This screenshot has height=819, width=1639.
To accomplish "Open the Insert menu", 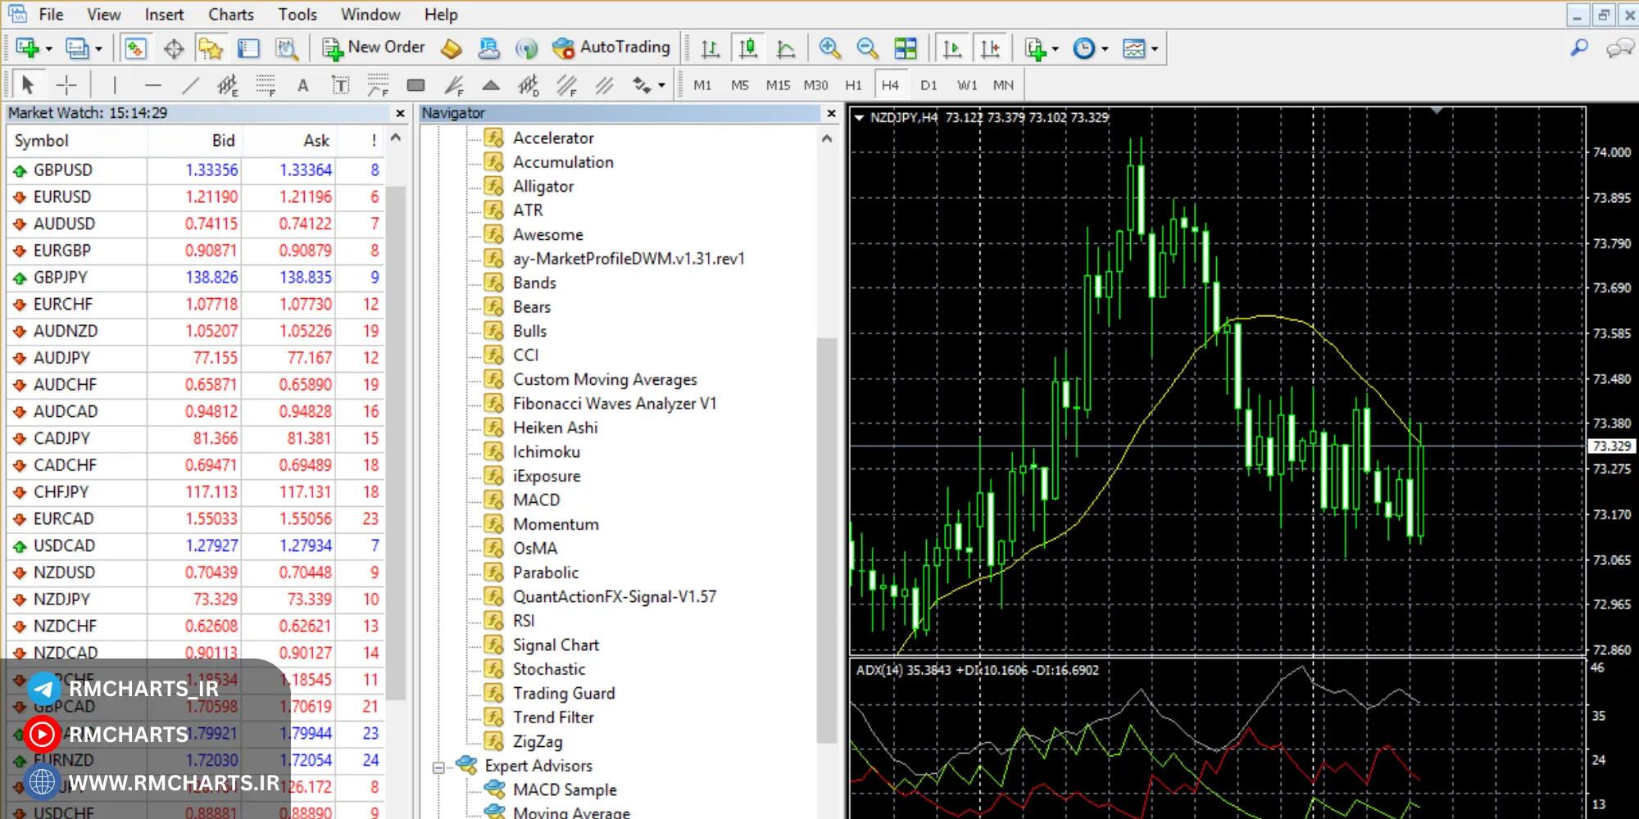I will pyautogui.click(x=164, y=15).
